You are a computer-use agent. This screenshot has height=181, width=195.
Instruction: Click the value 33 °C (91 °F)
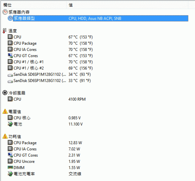pos(80,81)
